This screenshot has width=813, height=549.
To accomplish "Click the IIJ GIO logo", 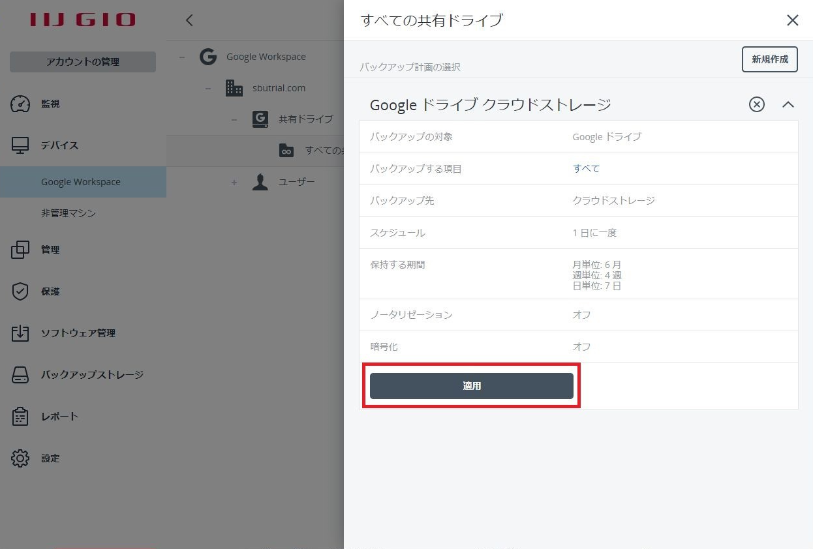I will coord(83,20).
